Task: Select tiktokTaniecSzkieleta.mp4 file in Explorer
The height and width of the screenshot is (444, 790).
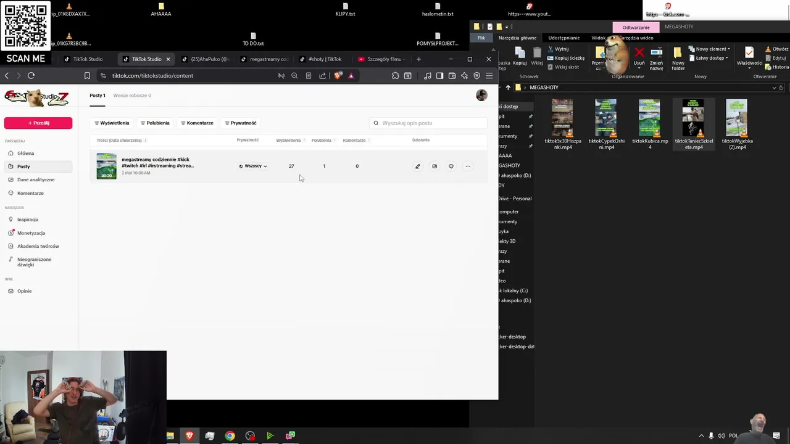Action: click(693, 125)
